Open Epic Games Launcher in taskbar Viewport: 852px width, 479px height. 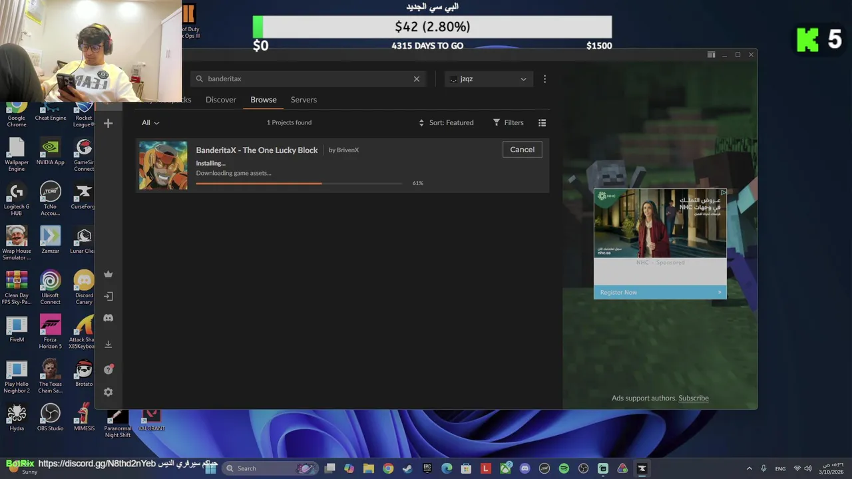(427, 468)
